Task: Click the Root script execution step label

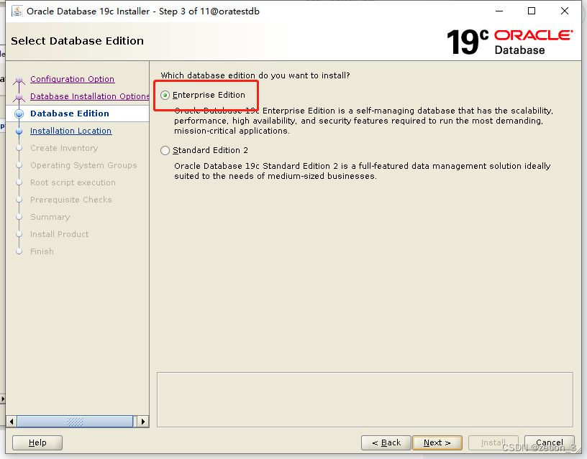Action: click(73, 182)
